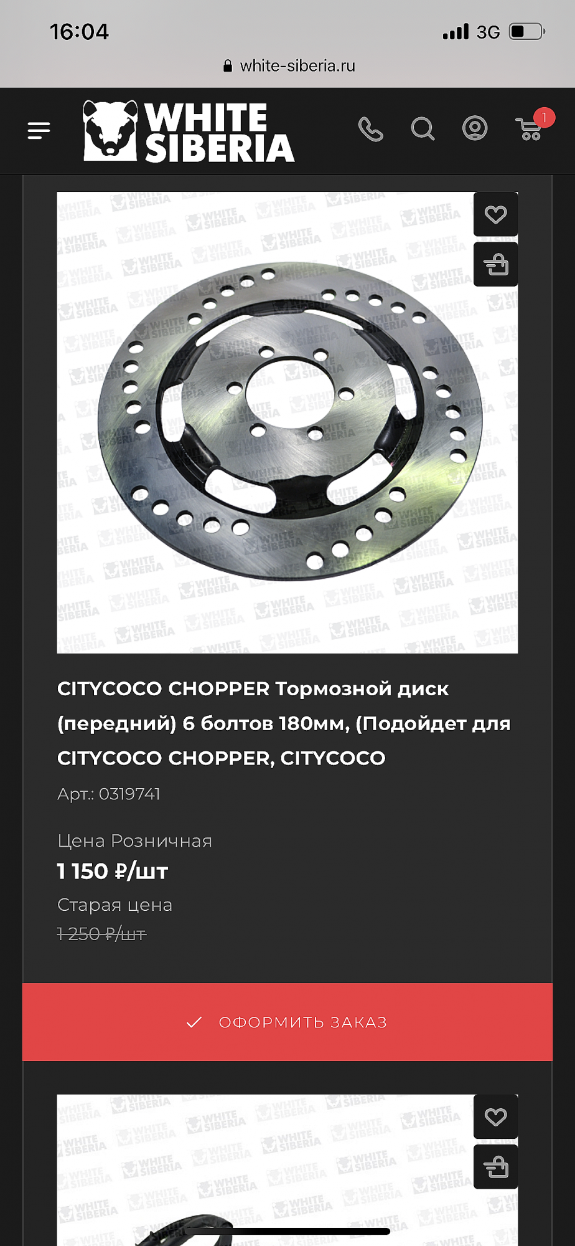Tap the White Siberia logo
The height and width of the screenshot is (1246, 575).
click(x=189, y=131)
